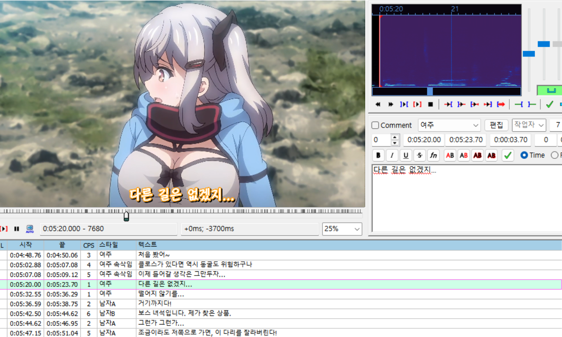Click into the subtitle text edit box
The image size is (562, 337).
tap(467, 198)
